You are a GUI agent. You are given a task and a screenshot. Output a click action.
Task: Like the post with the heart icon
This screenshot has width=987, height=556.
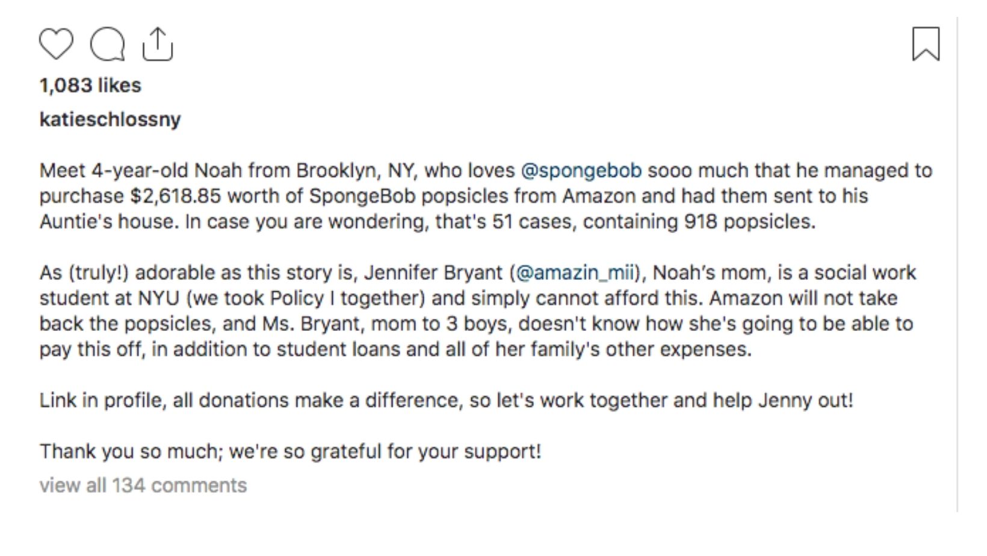click(56, 44)
